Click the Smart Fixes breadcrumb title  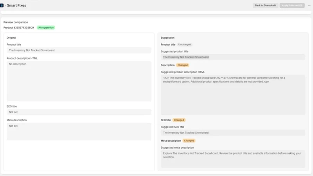(16, 5)
